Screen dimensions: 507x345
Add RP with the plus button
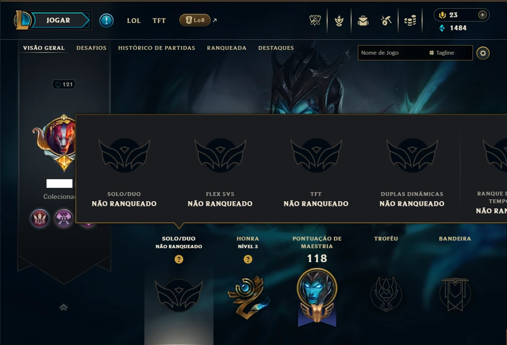tap(482, 15)
